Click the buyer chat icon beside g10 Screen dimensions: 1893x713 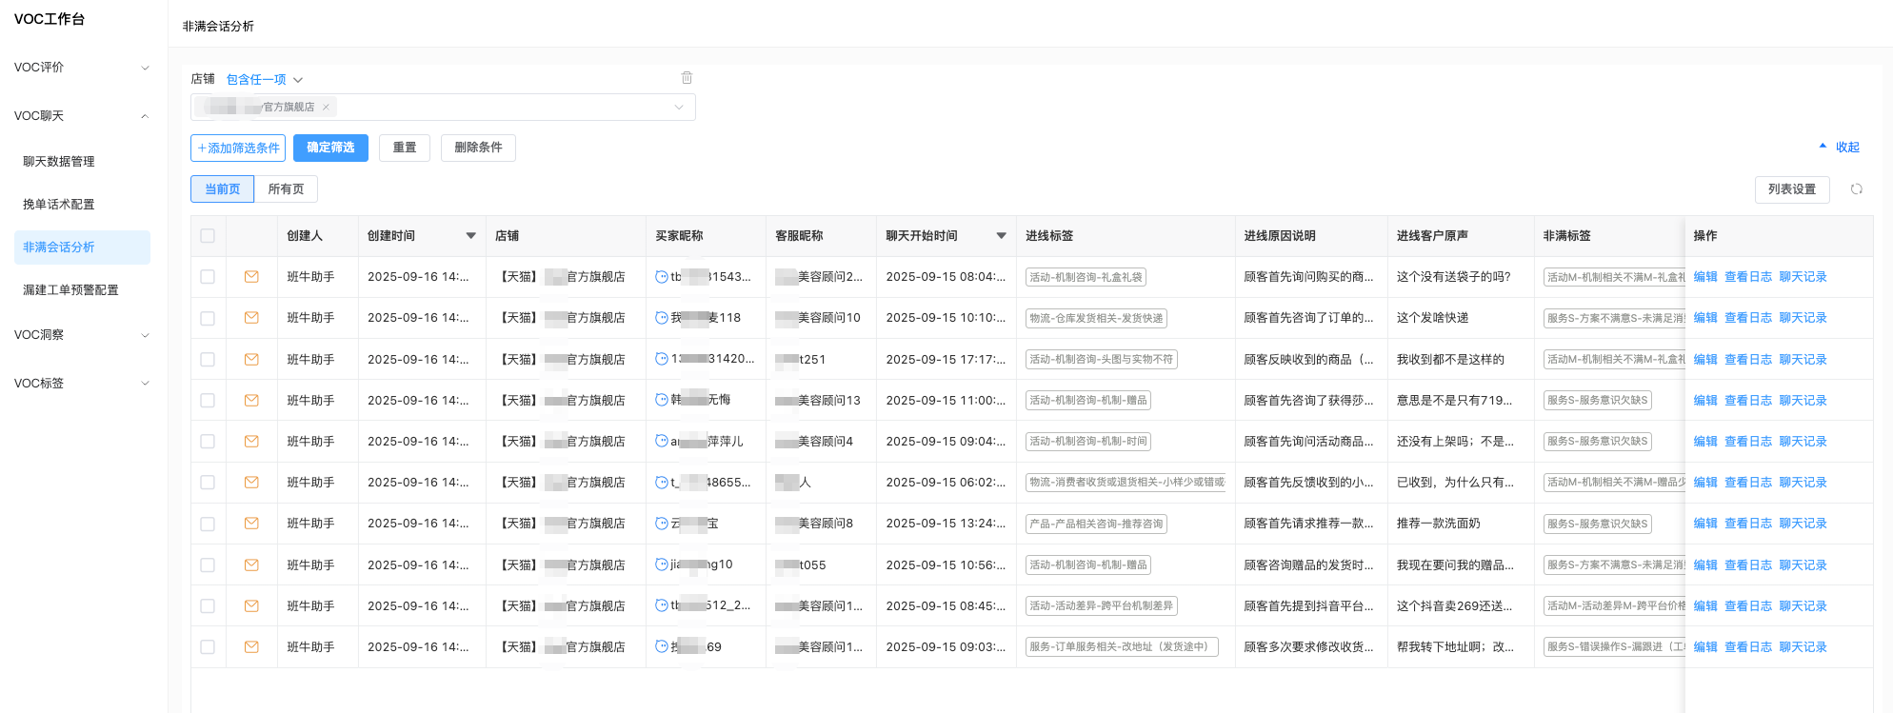(662, 564)
